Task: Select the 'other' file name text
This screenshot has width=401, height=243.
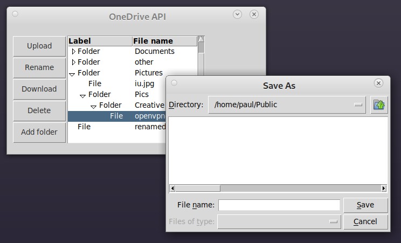Action: 144,62
